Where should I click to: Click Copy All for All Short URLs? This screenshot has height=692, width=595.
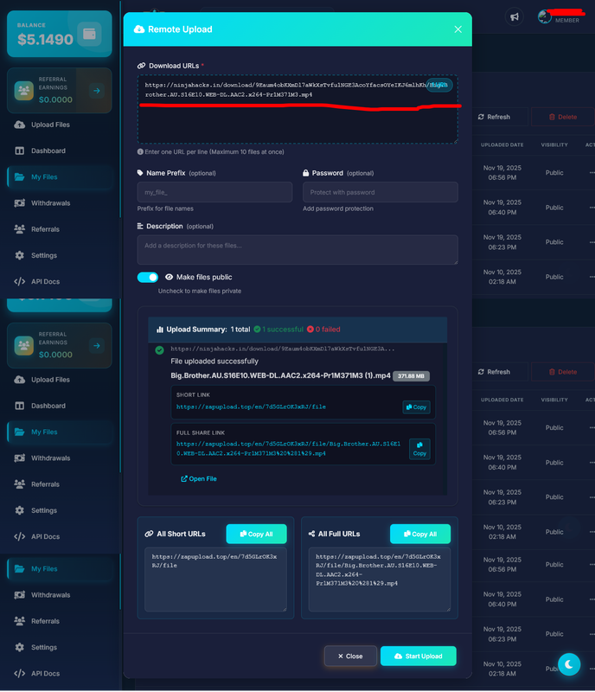pyautogui.click(x=257, y=534)
